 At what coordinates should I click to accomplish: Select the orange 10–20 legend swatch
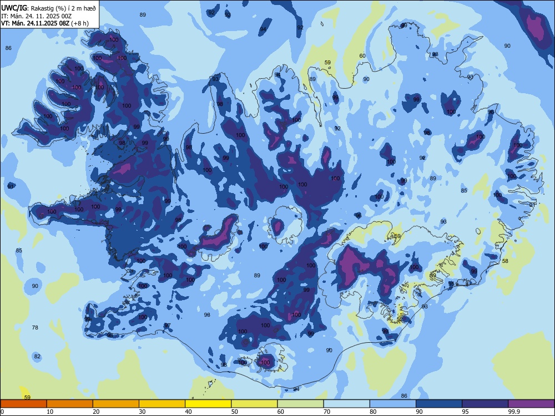pyautogui.click(x=70, y=404)
